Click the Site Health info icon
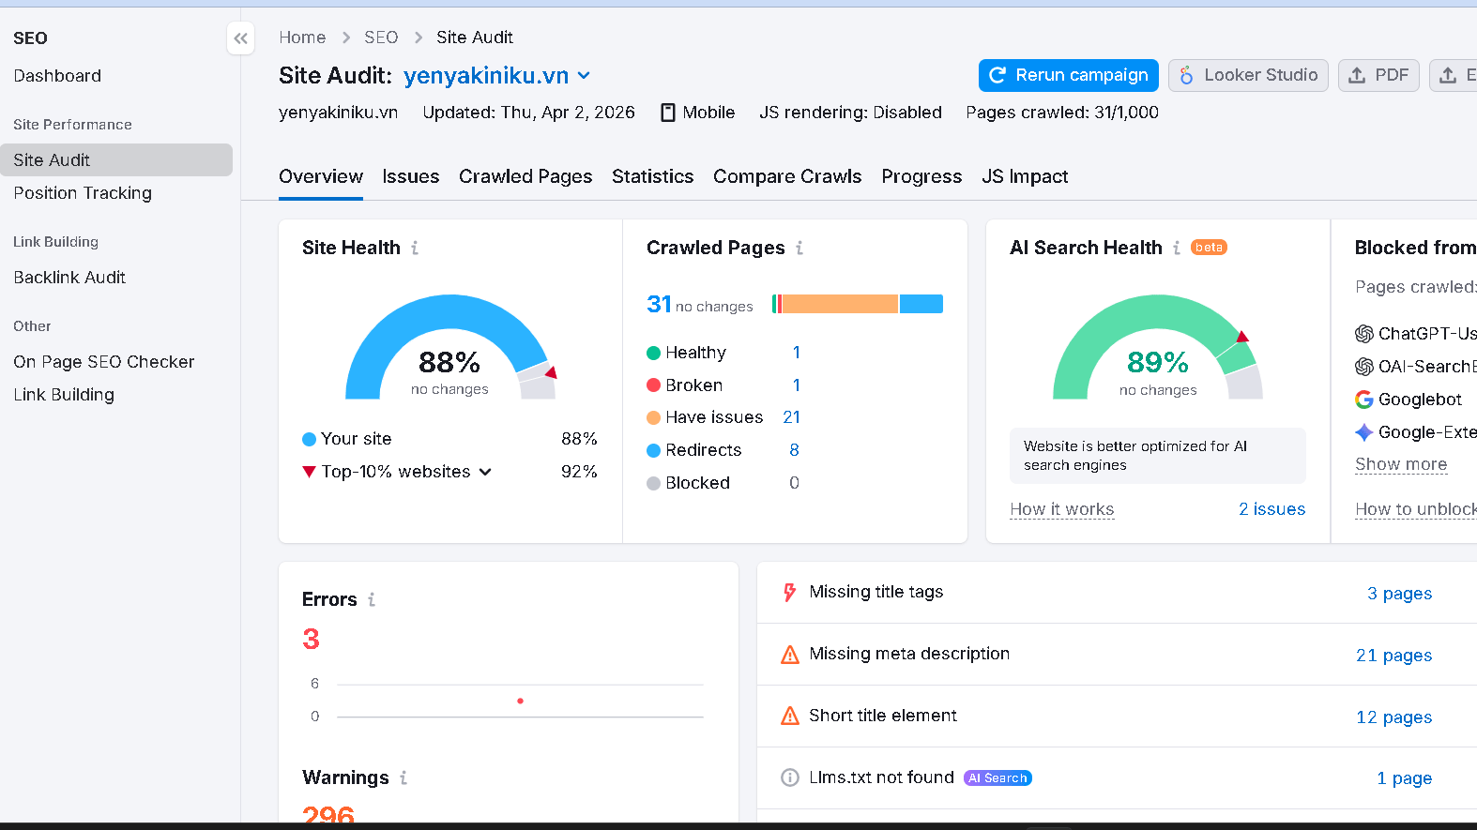 pos(415,248)
